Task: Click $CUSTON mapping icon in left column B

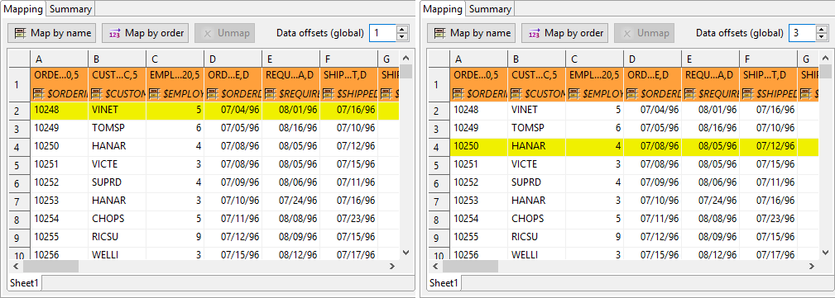Action: [x=96, y=94]
